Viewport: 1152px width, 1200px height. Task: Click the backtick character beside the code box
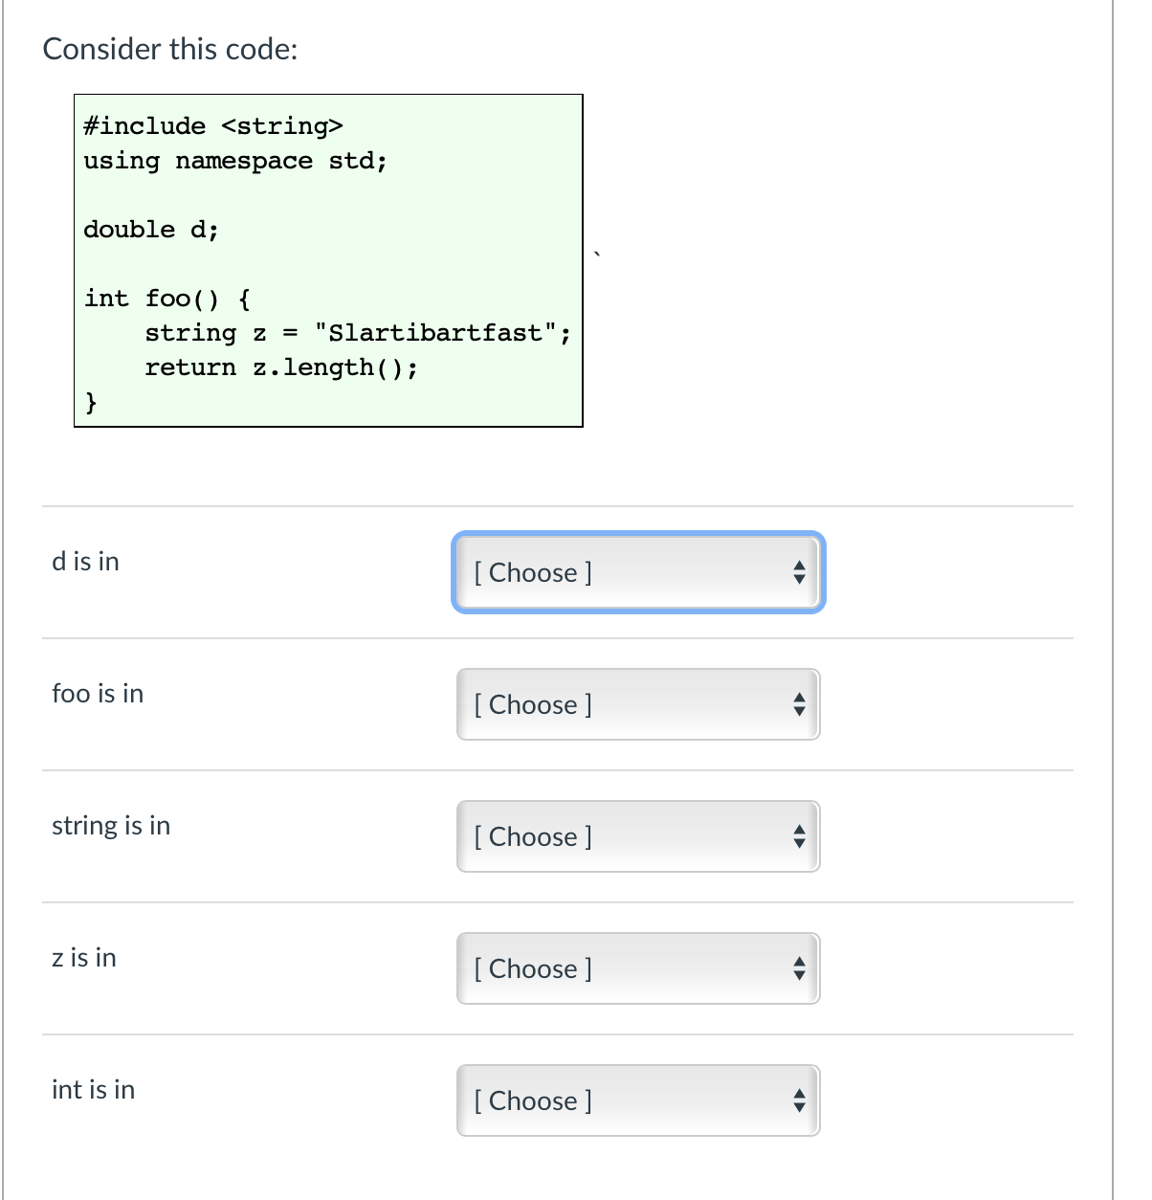[x=595, y=253]
